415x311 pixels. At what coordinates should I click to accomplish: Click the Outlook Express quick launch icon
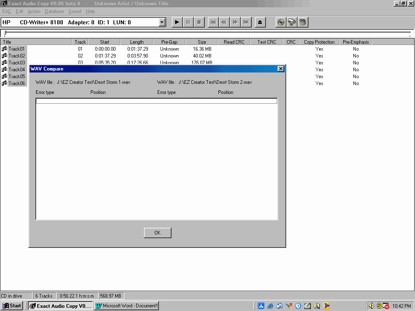280,306
